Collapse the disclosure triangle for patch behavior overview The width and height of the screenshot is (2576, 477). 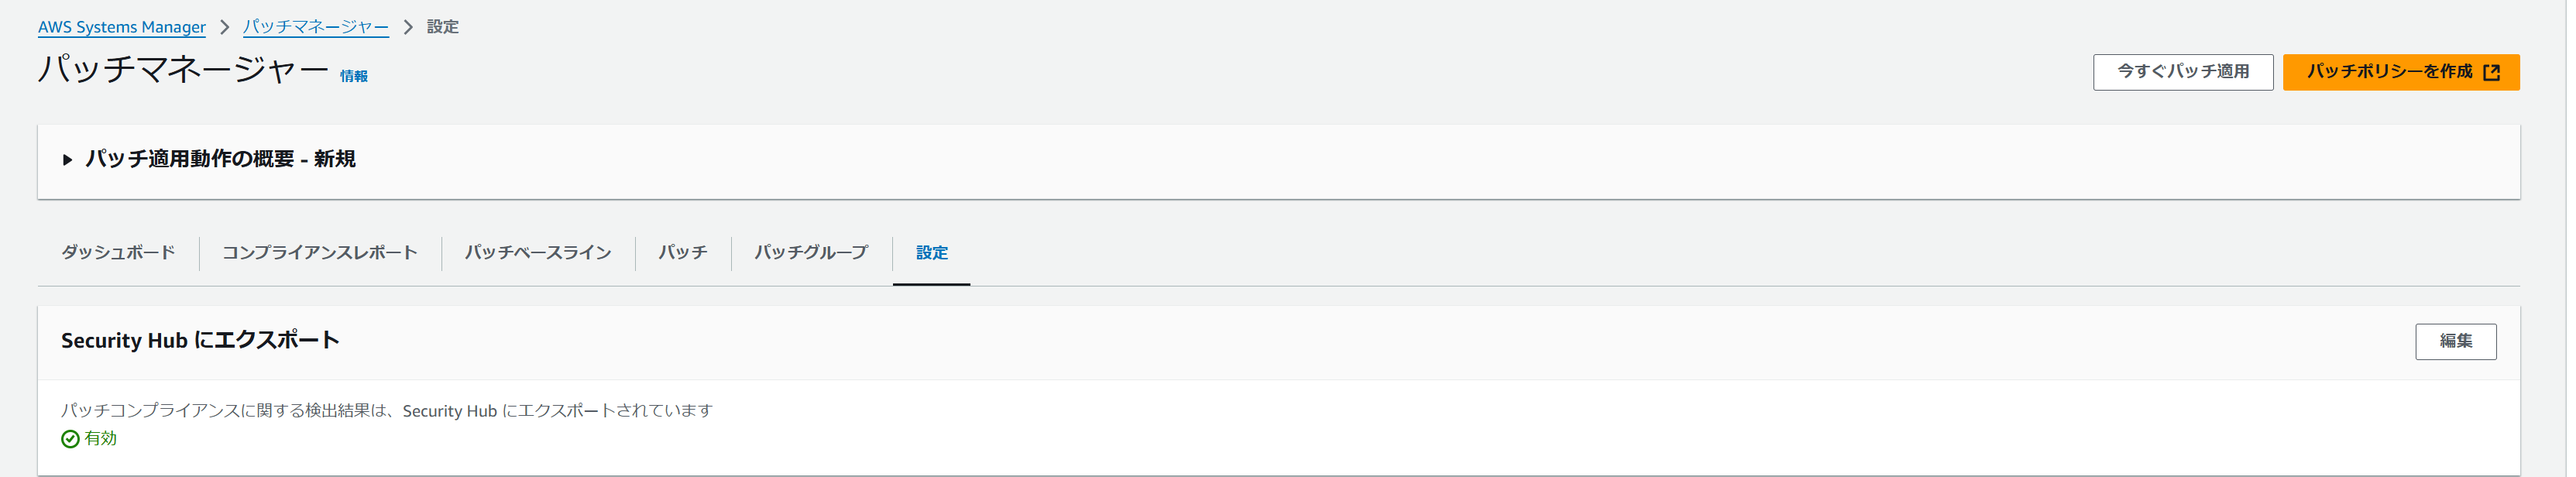pyautogui.click(x=68, y=158)
